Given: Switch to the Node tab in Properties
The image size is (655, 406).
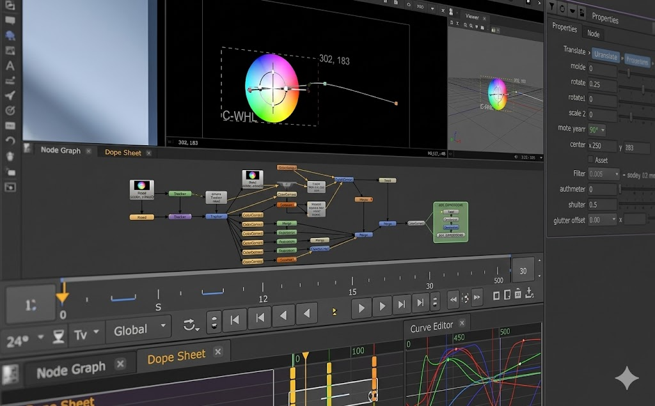Looking at the screenshot, I should [x=593, y=33].
